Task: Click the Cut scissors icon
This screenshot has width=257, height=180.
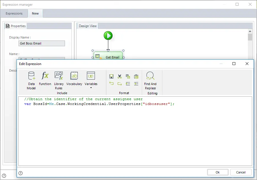Action: tap(120, 76)
